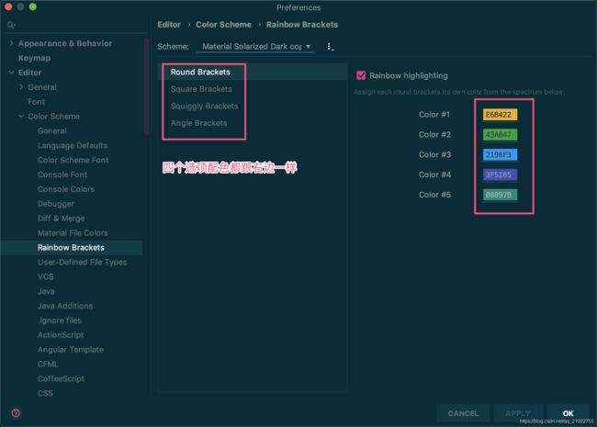This screenshot has width=597, height=427.
Task: Select Java color settings
Action: (x=46, y=291)
